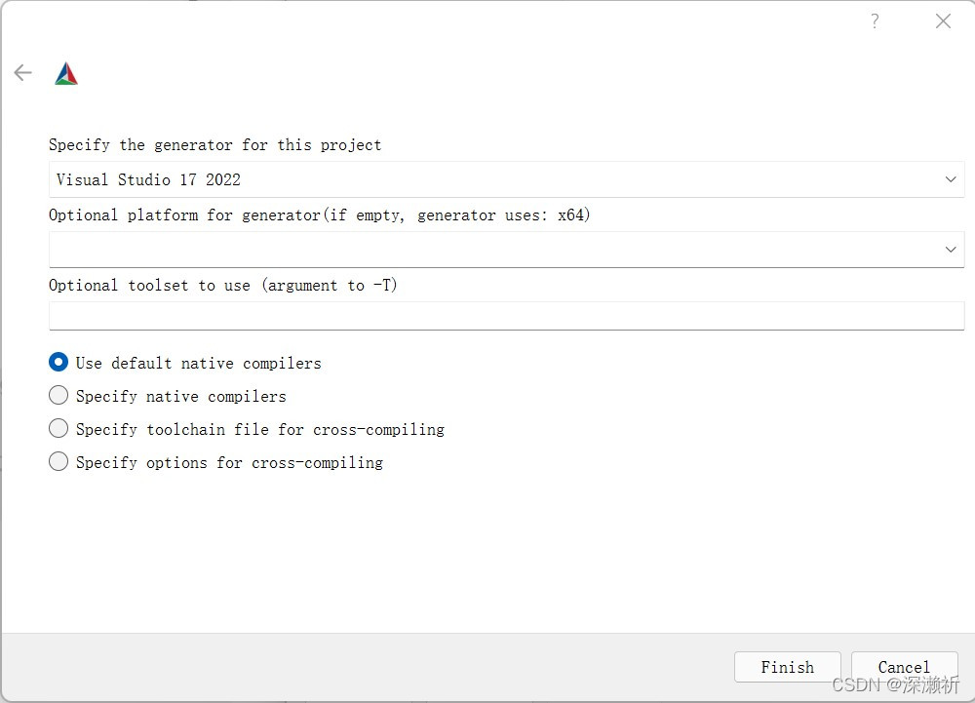Click Cancel to abort the wizard

[x=904, y=667]
